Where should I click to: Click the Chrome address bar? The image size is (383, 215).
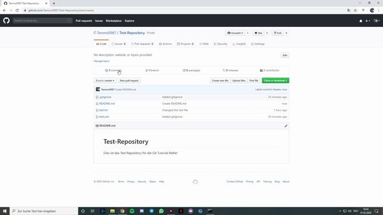[x=183, y=11]
